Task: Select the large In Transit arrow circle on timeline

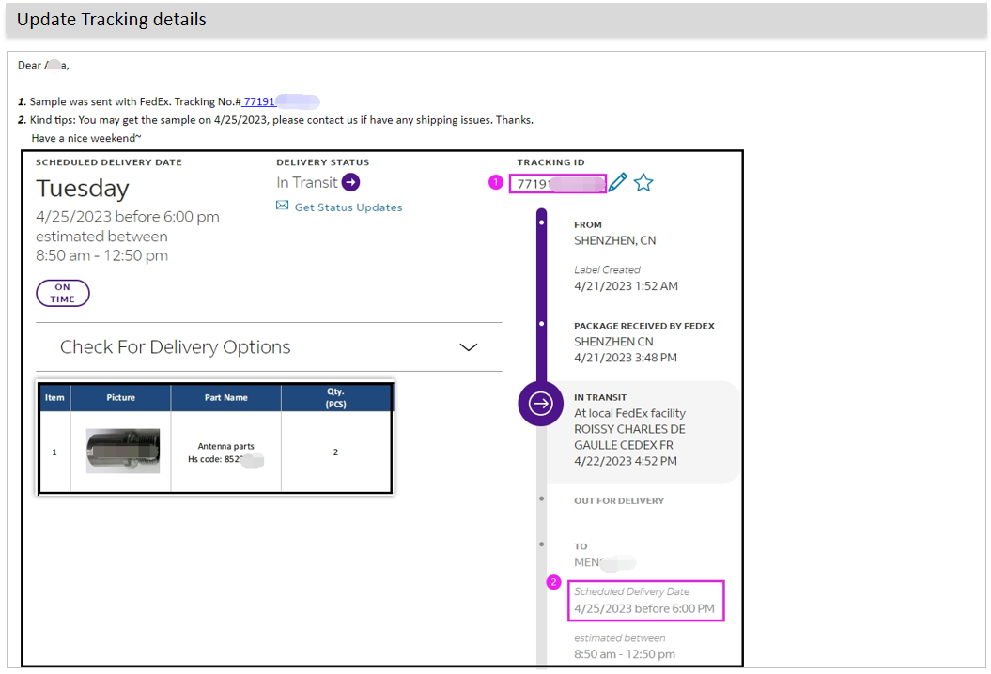Action: coord(541,403)
